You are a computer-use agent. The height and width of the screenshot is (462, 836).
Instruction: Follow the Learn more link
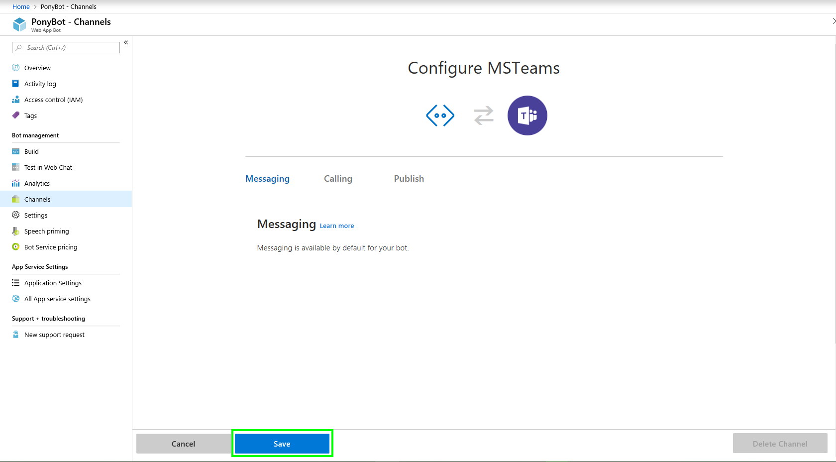(337, 226)
